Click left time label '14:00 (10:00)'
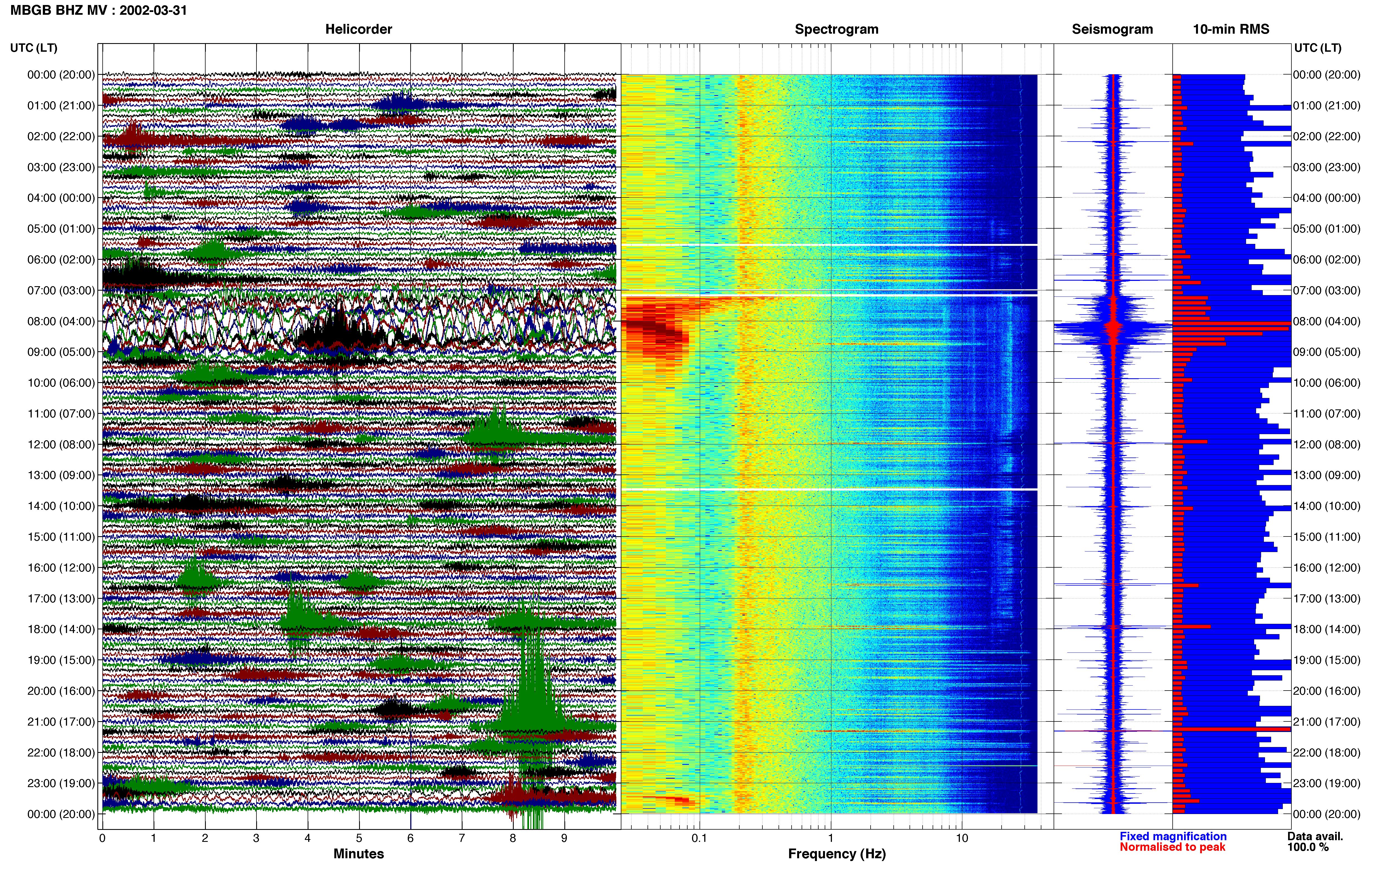 click(61, 506)
